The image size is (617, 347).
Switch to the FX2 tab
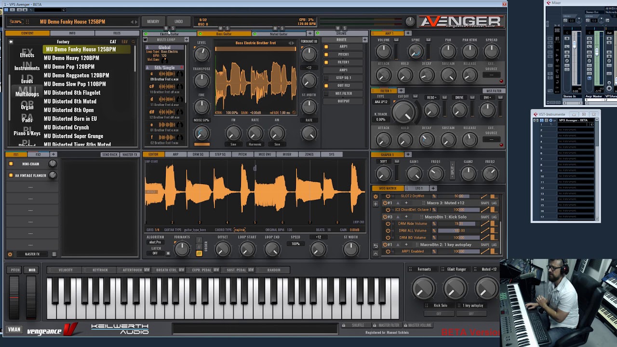point(38,154)
